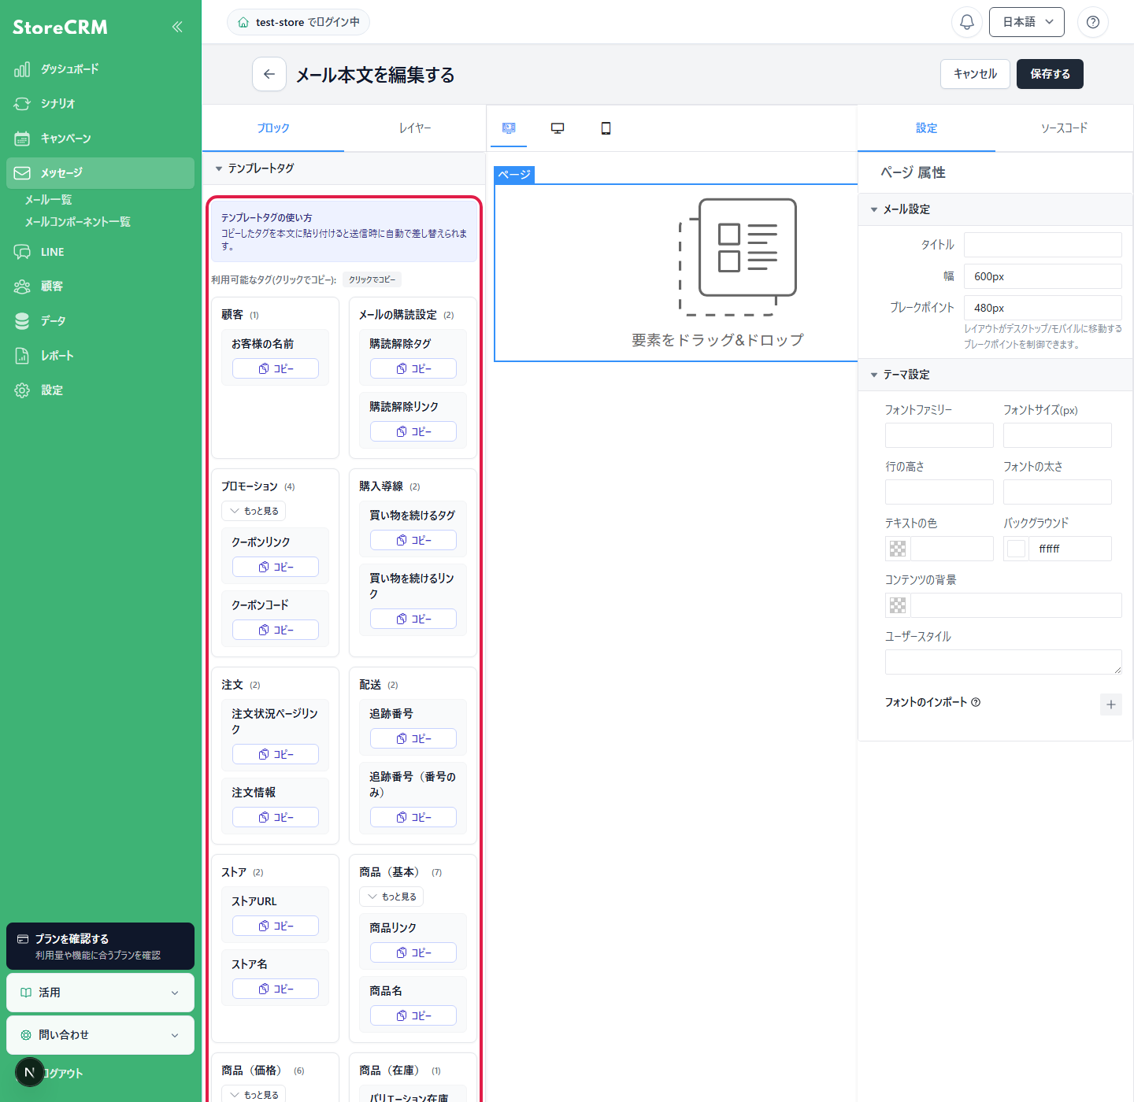Copy the 商品名 tag
This screenshot has width=1134, height=1102.
[x=413, y=1015]
